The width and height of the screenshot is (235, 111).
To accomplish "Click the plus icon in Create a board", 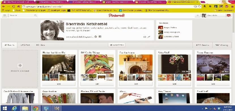I will point(20,66).
